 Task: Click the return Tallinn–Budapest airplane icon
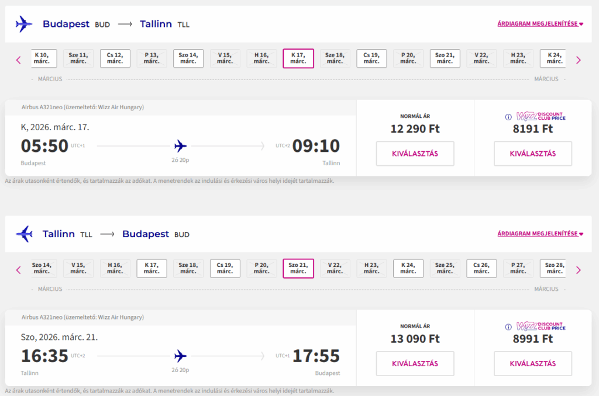coord(24,234)
